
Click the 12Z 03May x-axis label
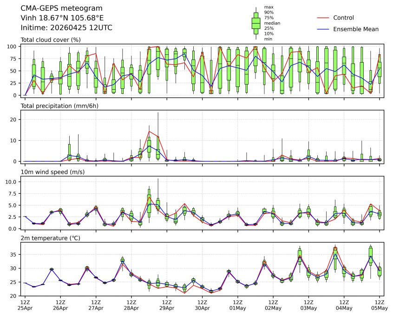(308, 305)
